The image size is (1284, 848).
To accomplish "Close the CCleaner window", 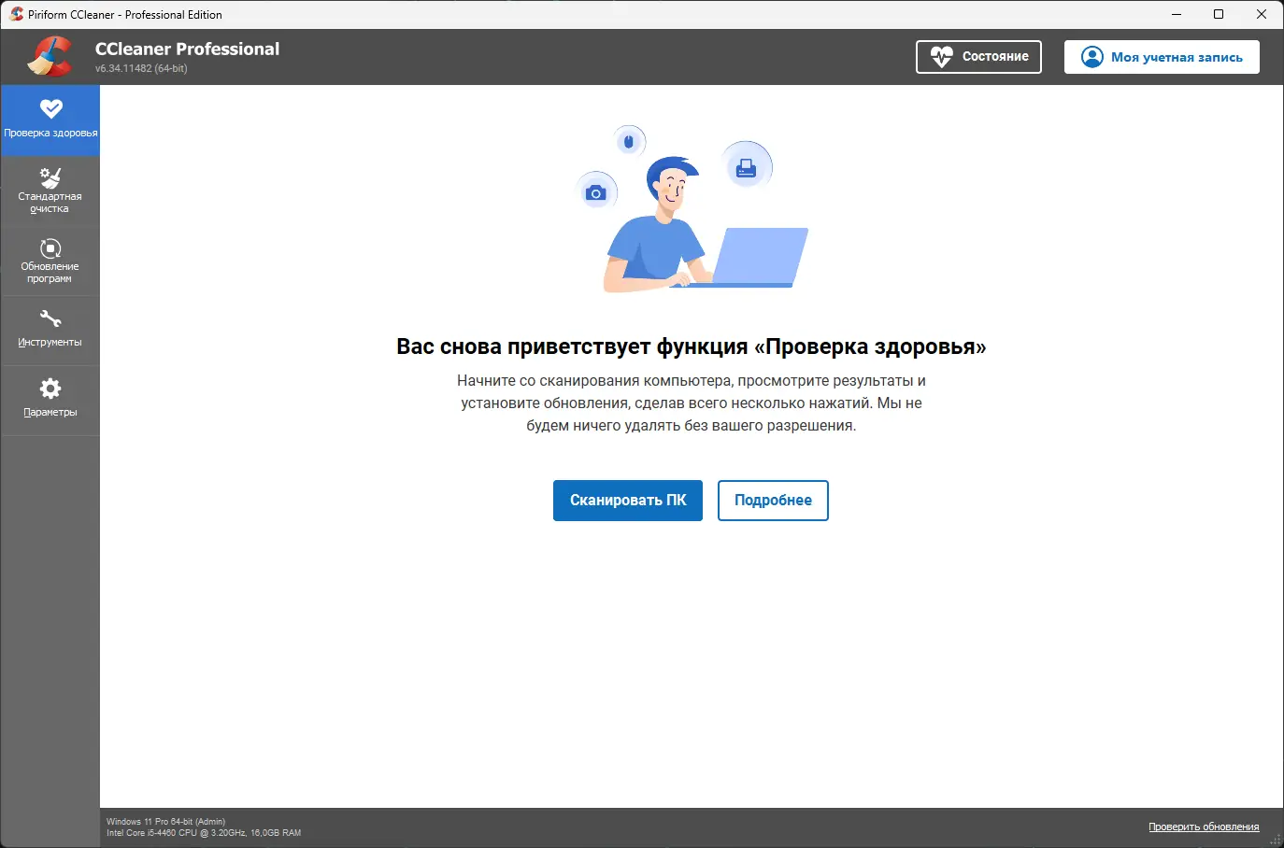I will [1262, 14].
